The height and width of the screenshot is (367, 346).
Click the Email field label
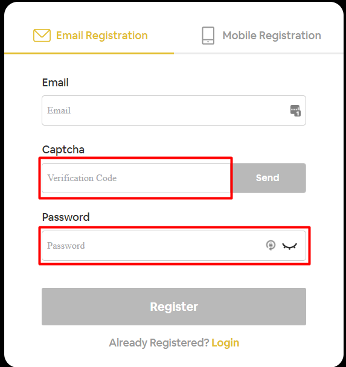(x=55, y=83)
